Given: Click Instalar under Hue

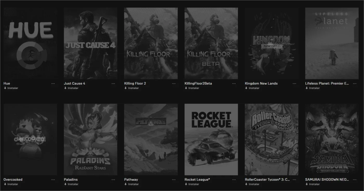Looking at the screenshot, I should click(11, 88).
